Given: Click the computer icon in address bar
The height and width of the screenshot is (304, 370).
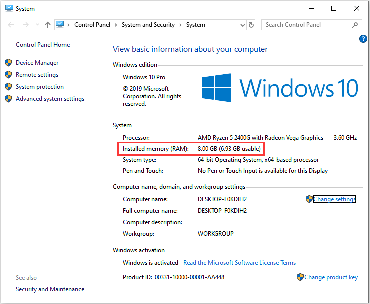Looking at the screenshot, I should tap(60, 24).
